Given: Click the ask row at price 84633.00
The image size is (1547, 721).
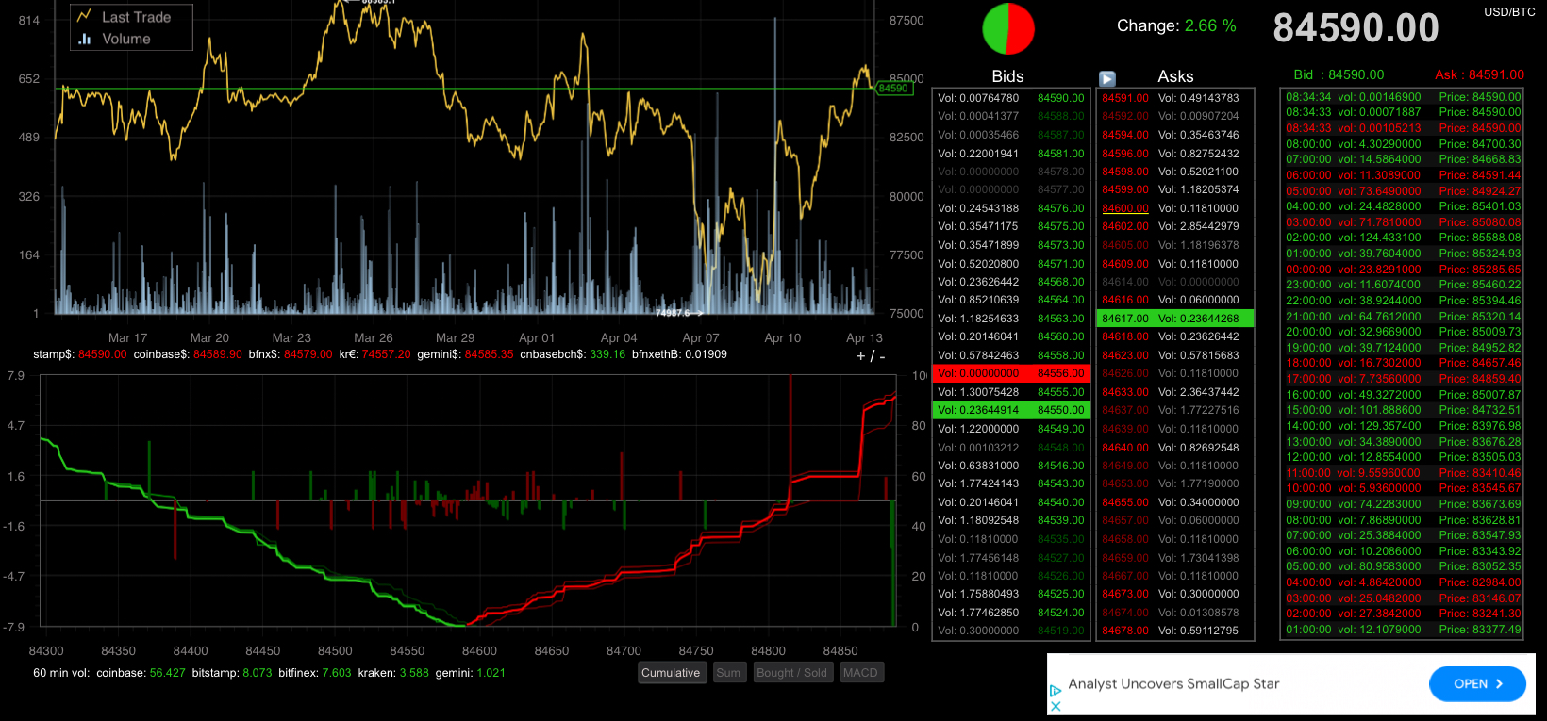Looking at the screenshot, I should click(x=1175, y=392).
